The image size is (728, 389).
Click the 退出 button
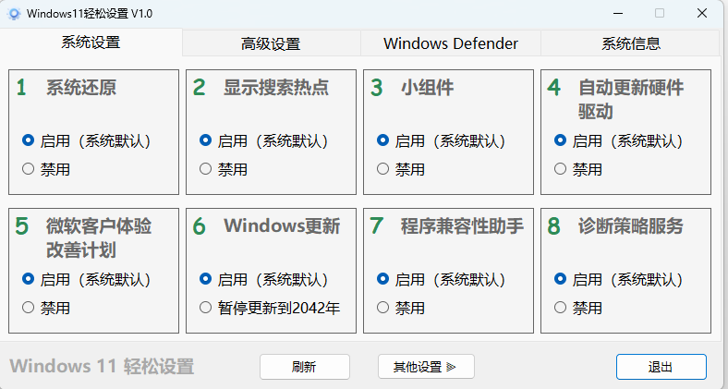click(661, 367)
